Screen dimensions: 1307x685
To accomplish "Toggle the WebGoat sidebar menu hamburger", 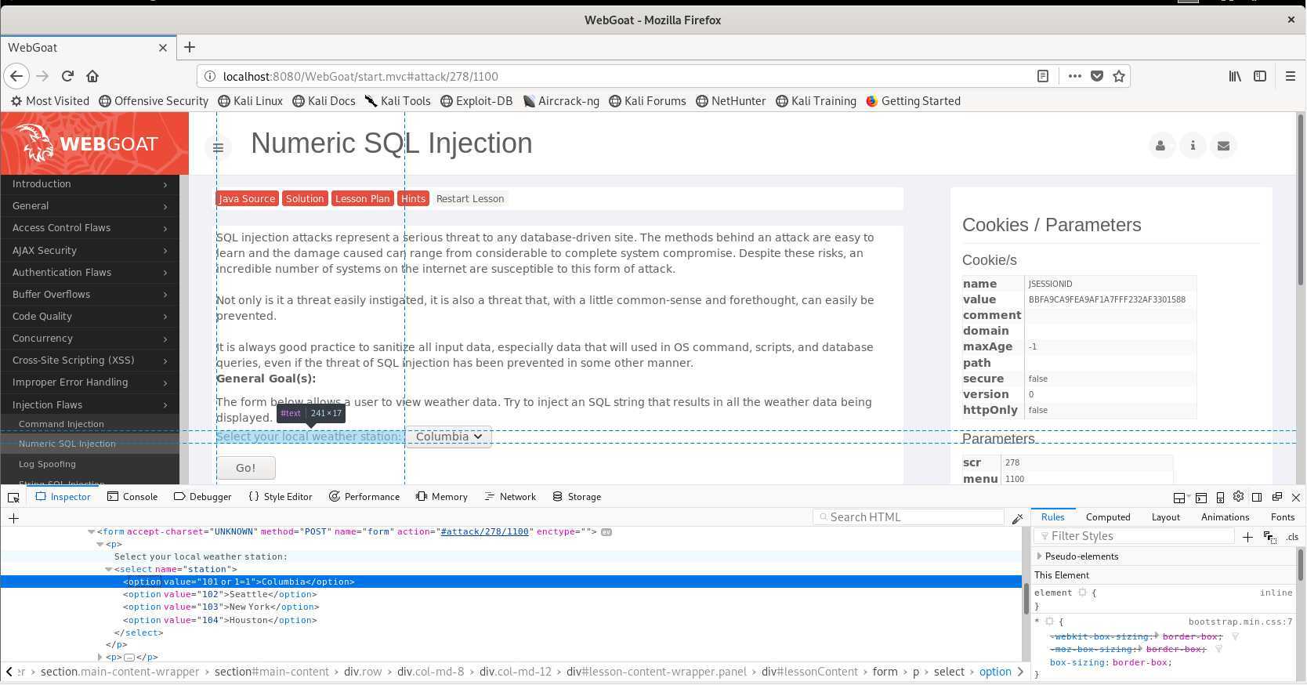I will 219,147.
